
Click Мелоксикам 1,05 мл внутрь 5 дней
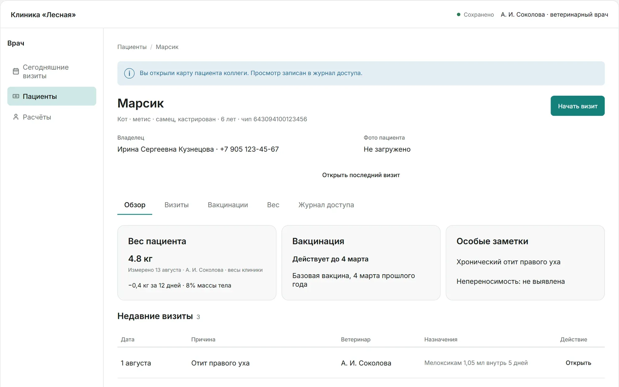pos(476,363)
